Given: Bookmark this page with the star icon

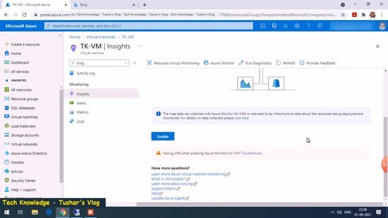Looking at the screenshot, I should pos(343,15).
